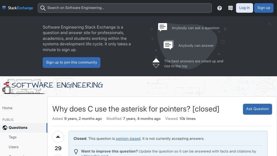Click the search magnifier icon
The width and height of the screenshot is (277, 156).
[x=43, y=8]
